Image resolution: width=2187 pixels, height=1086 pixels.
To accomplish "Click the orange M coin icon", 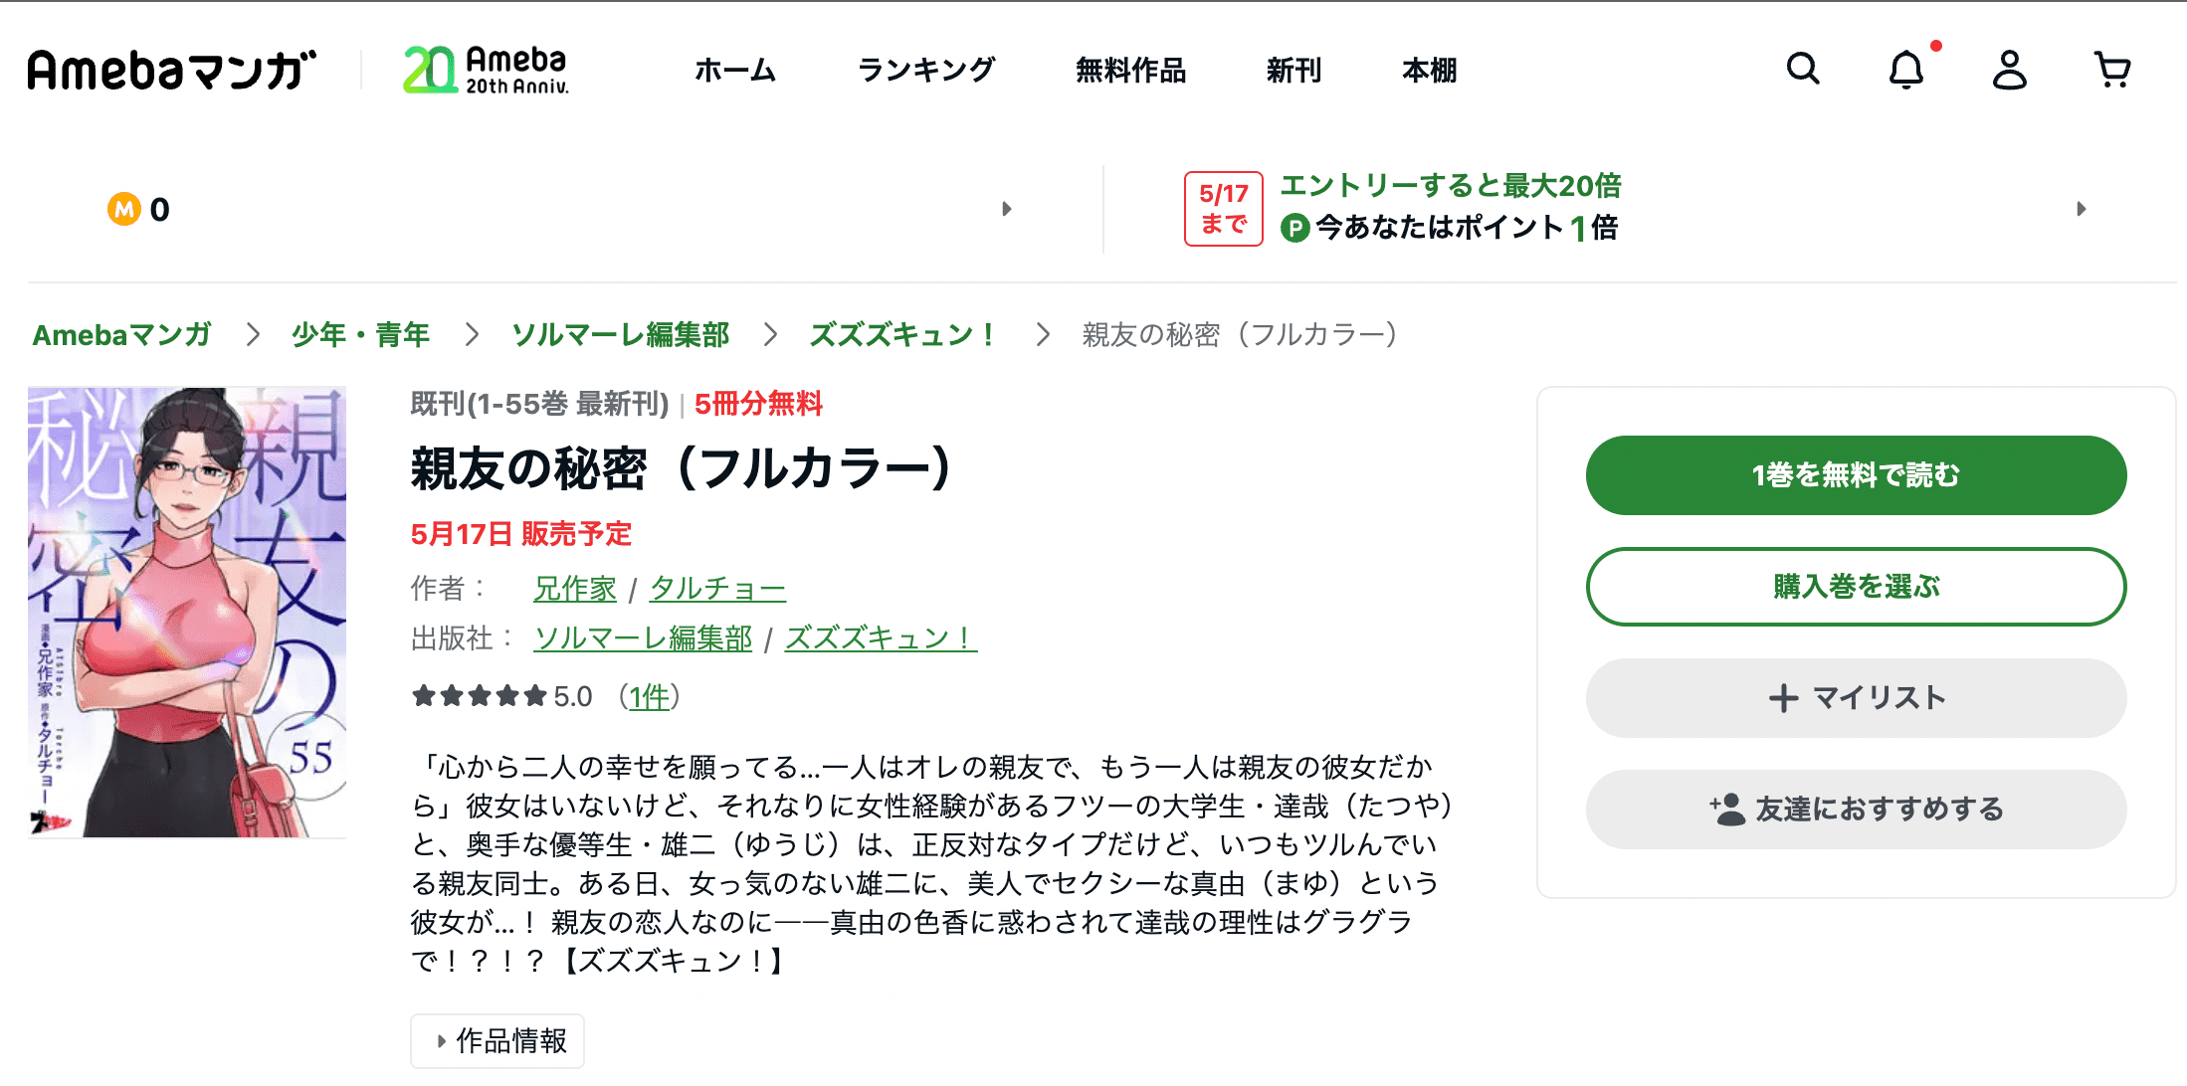I will 124,209.
